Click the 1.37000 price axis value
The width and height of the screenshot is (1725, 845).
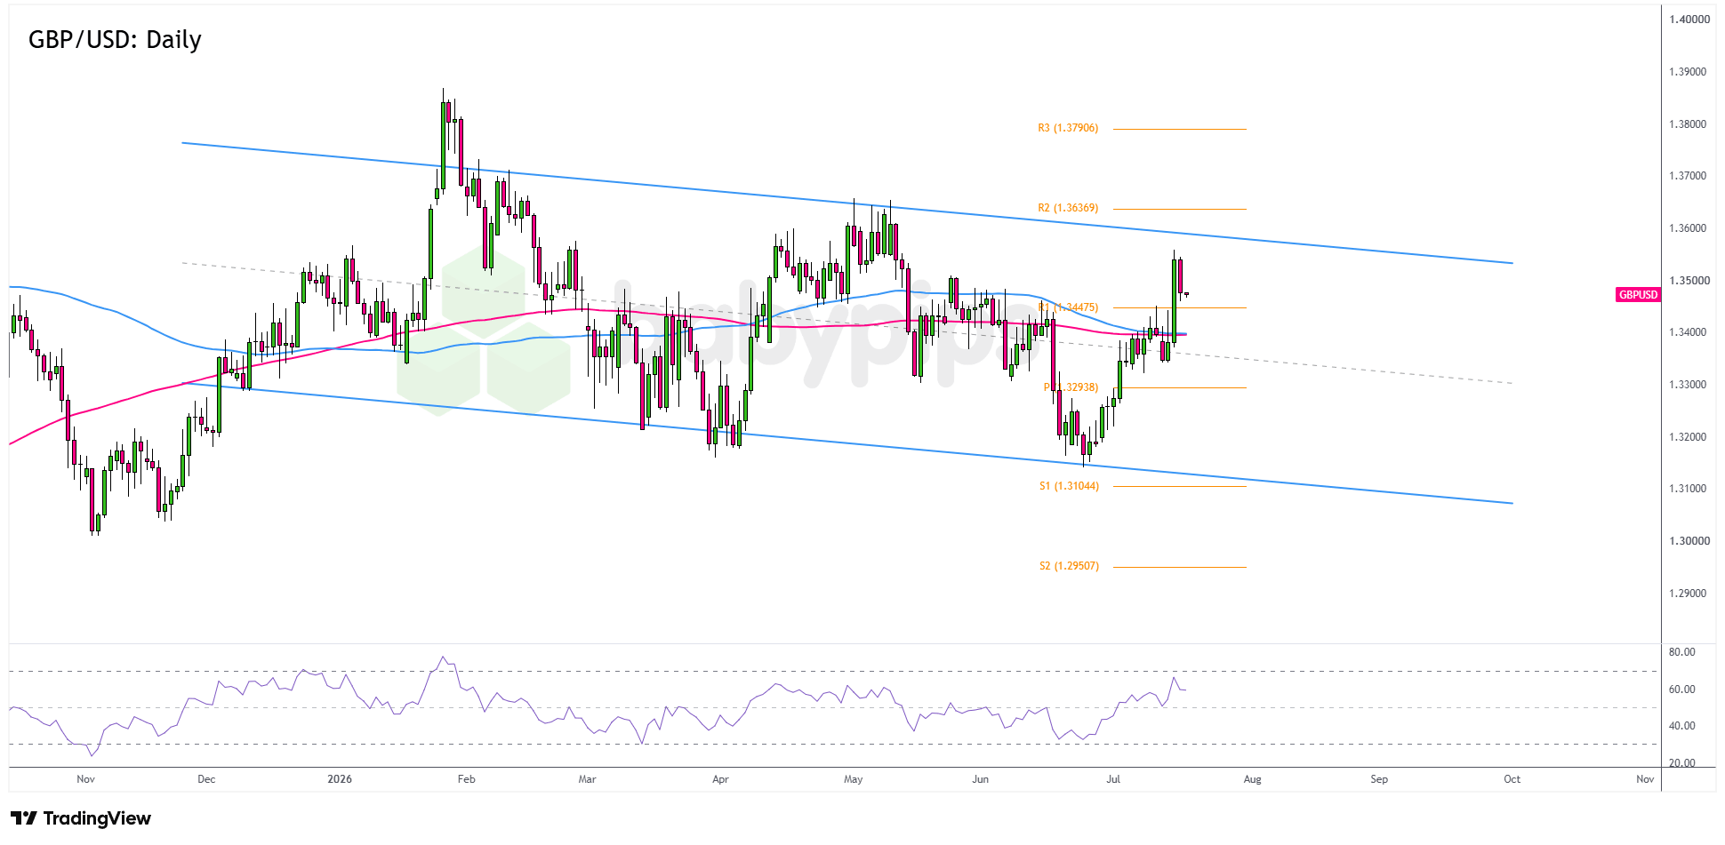click(x=1688, y=176)
